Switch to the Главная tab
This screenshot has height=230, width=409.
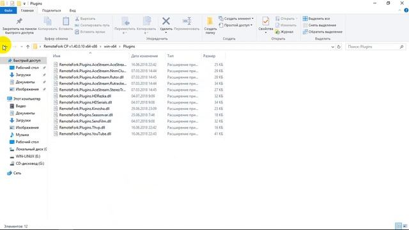point(27,10)
